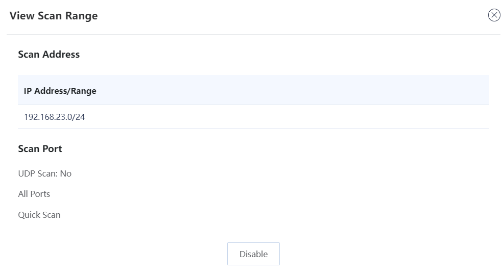Click the UDP Scan label text
503x275 pixels.
click(37, 173)
